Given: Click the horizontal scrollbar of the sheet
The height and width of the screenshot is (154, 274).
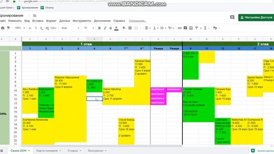Looking at the screenshot, I should click(x=102, y=146).
